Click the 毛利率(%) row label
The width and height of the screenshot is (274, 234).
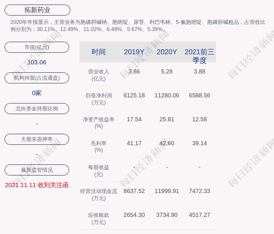(x=99, y=147)
